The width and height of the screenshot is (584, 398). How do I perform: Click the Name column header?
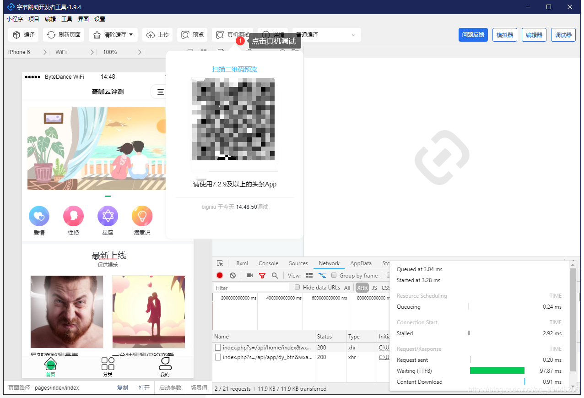pos(264,336)
